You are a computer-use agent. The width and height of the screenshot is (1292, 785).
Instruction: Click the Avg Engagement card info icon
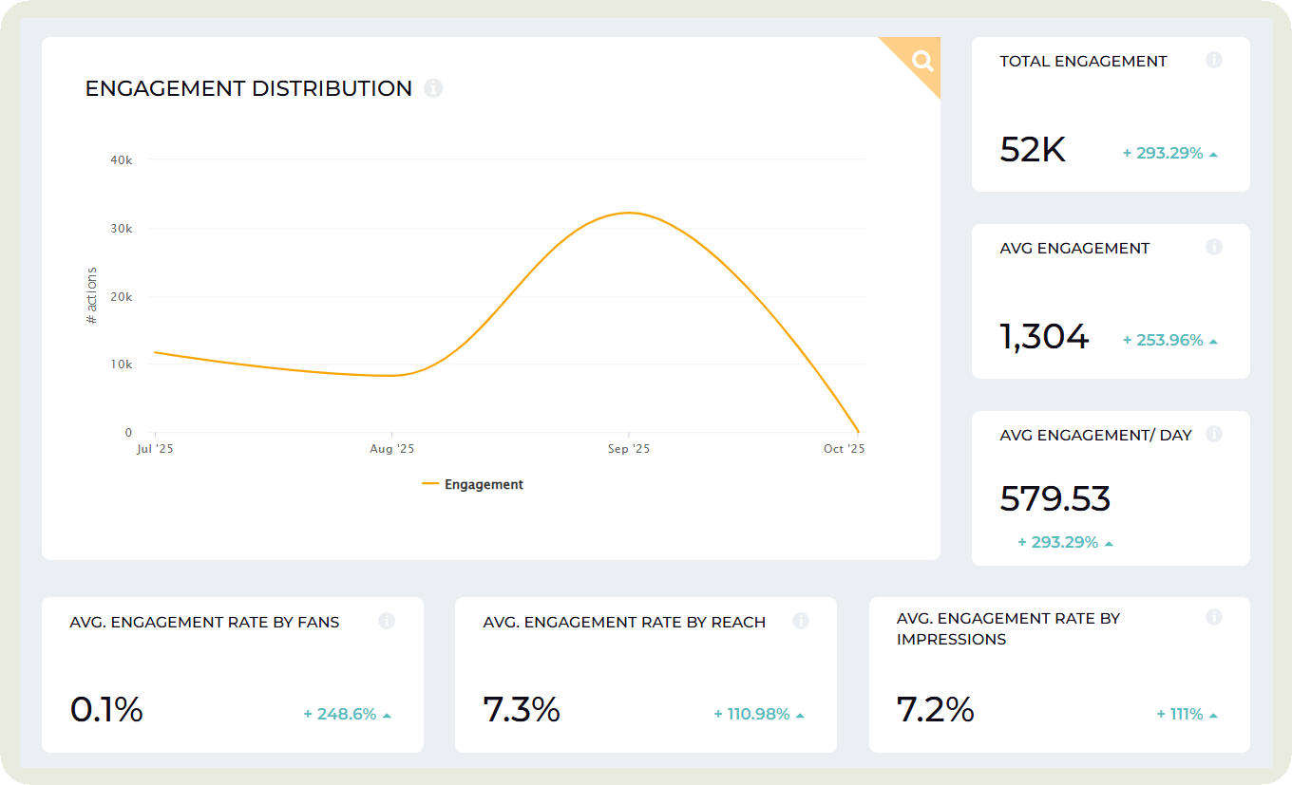(1213, 247)
